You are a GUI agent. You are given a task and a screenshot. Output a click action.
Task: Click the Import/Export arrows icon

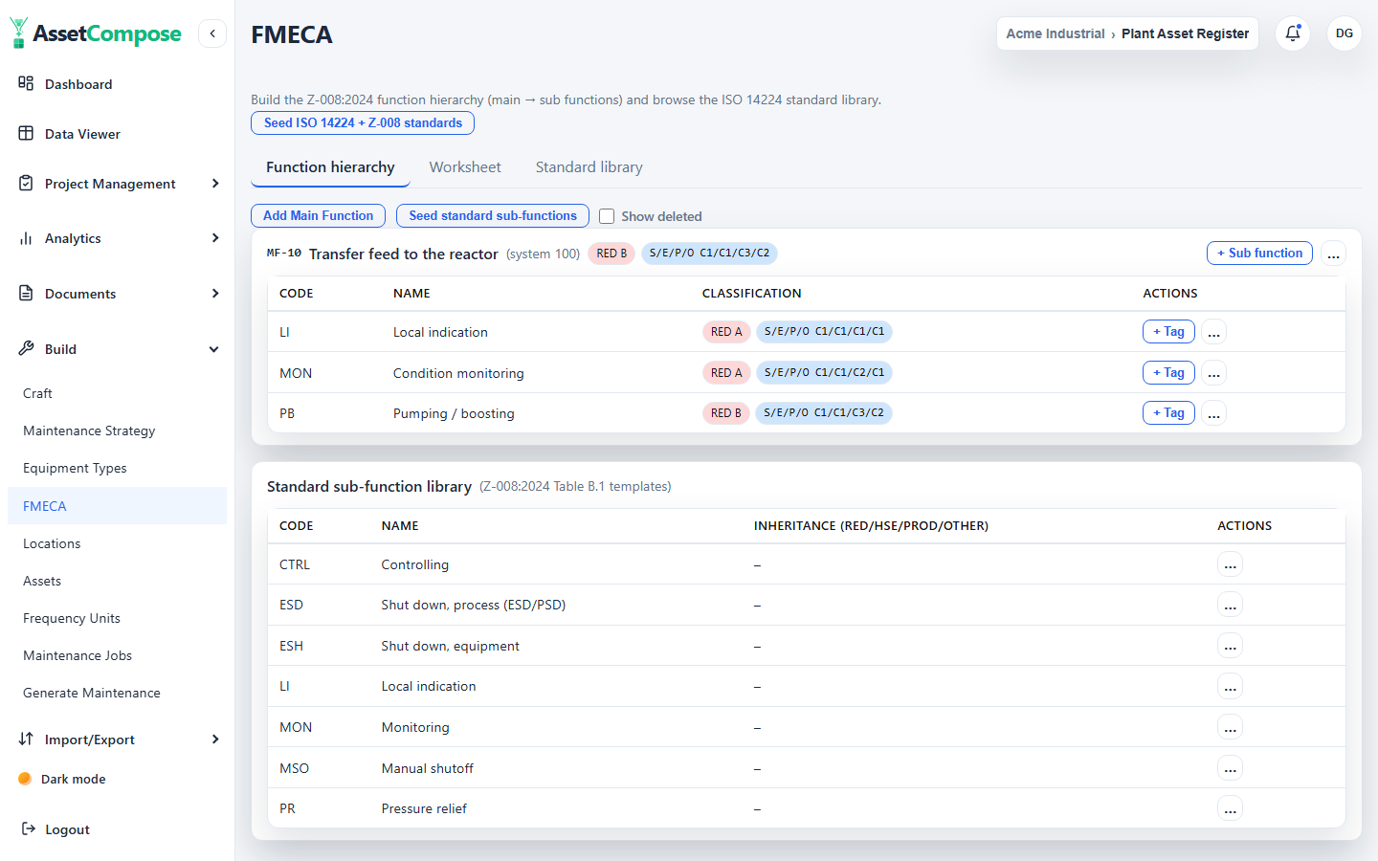[x=26, y=739]
